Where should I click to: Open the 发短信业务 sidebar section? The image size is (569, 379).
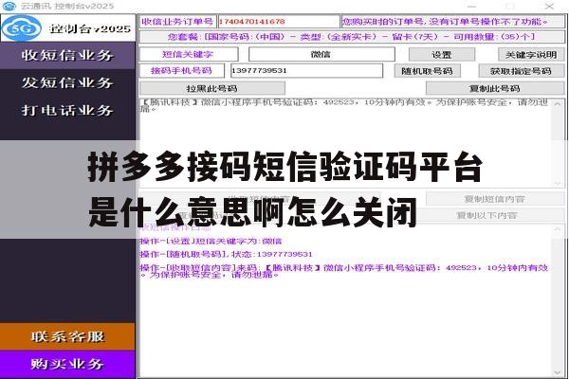click(67, 82)
